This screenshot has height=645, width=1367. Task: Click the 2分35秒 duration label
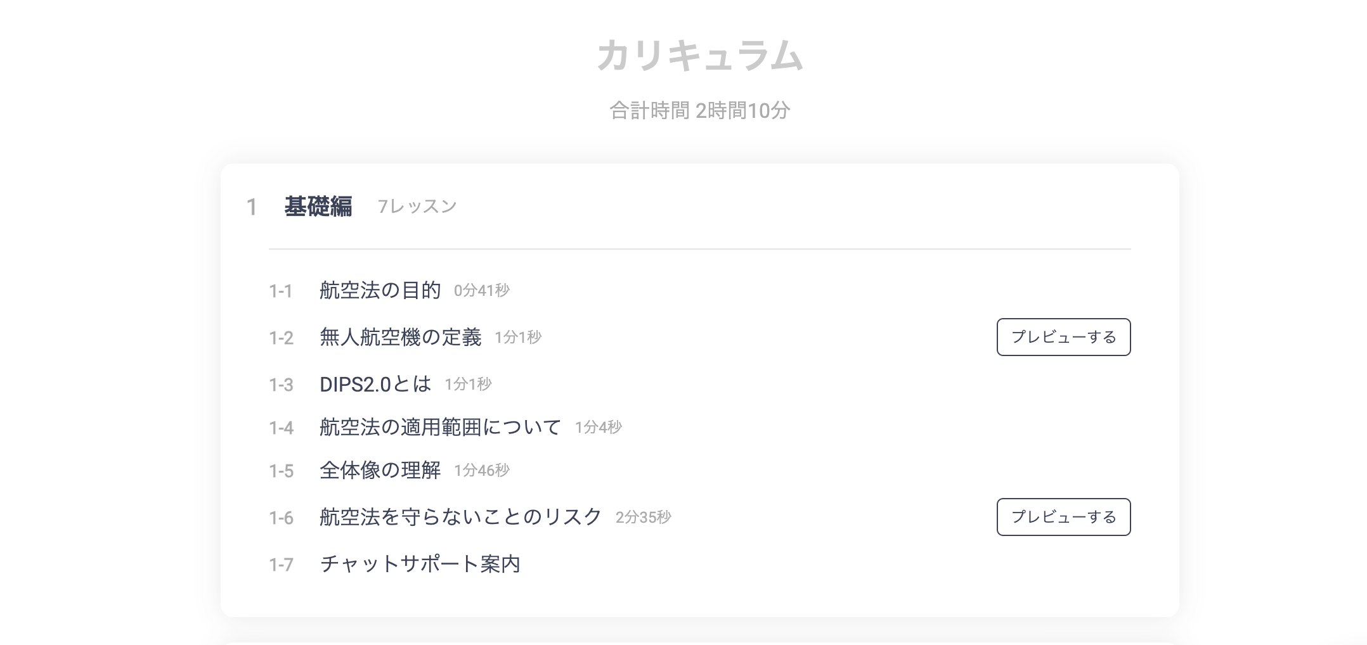tap(643, 518)
